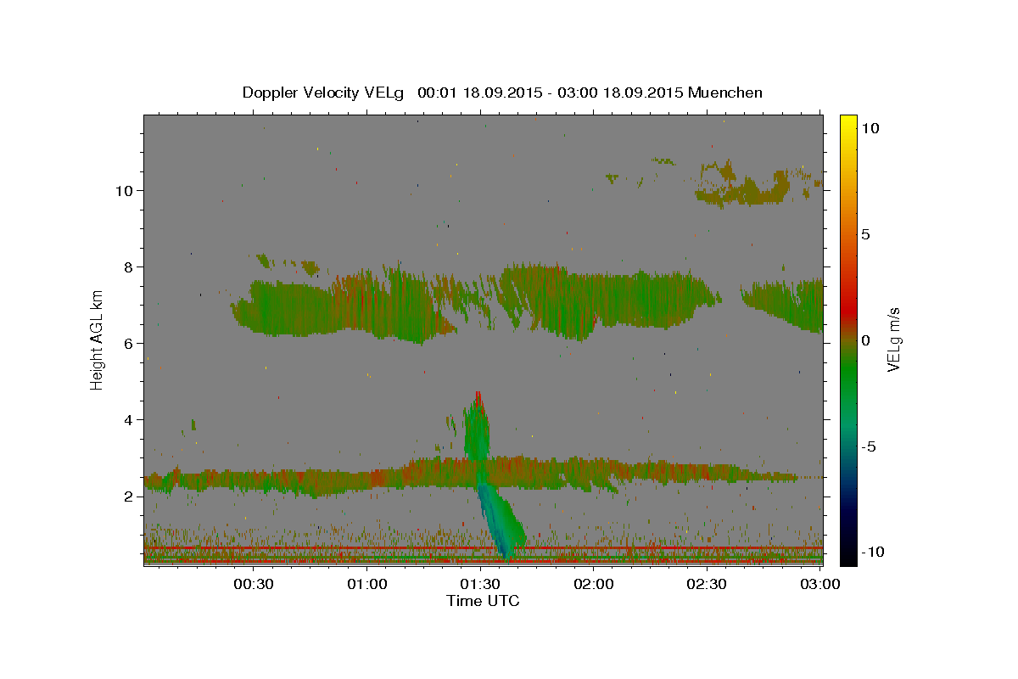Select the 02:30 time tick label

pos(706,584)
